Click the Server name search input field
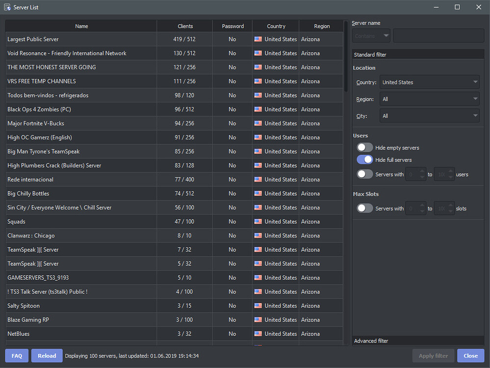Image resolution: width=490 pixels, height=368 pixels. 438,35
